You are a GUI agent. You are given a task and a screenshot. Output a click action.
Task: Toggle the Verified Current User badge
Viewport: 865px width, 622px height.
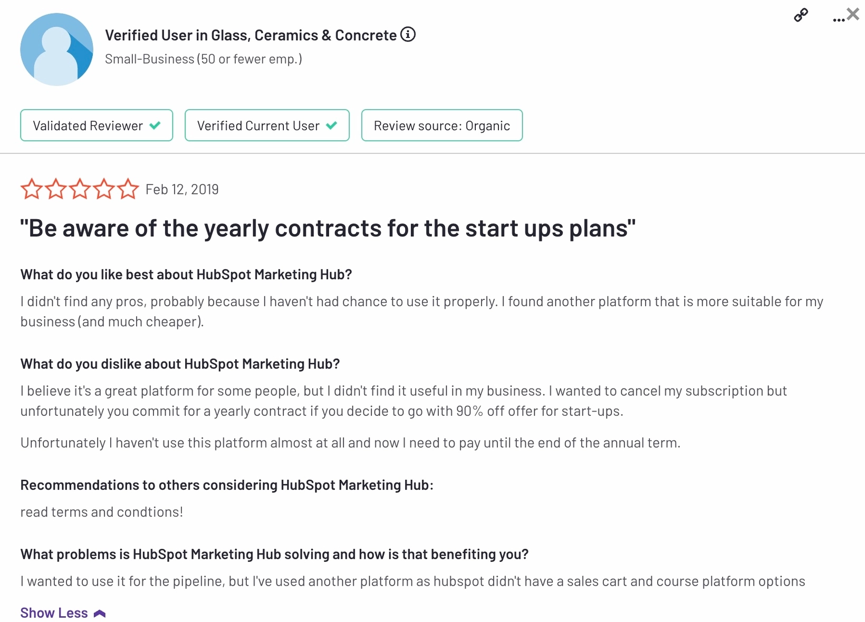point(266,125)
